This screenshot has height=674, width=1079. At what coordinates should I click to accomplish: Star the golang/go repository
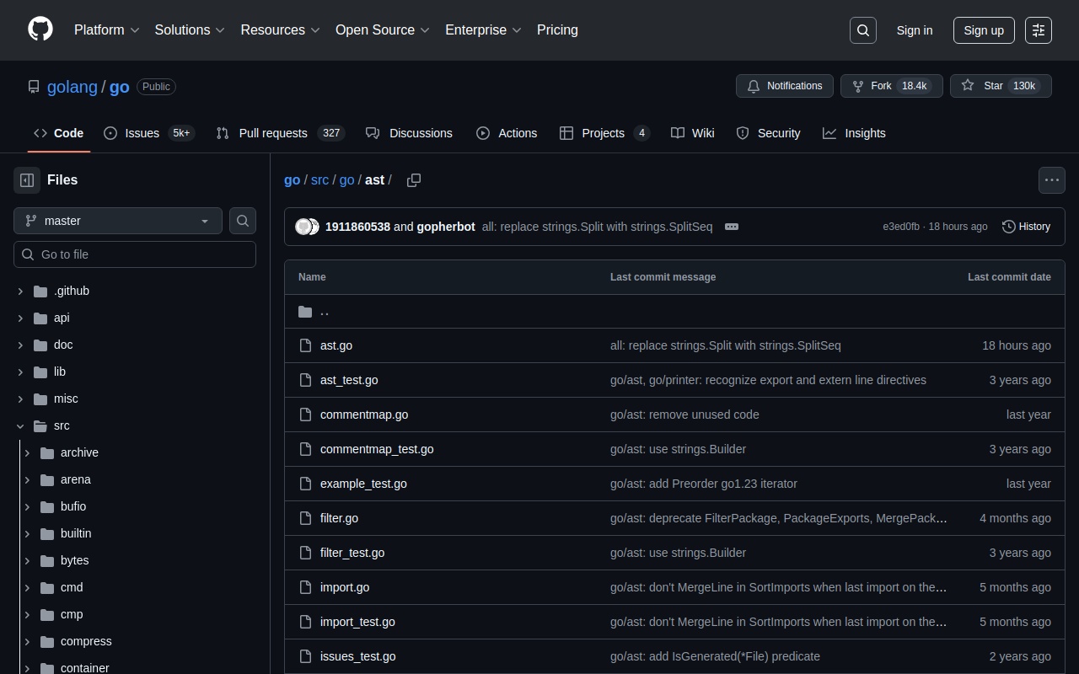point(1001,86)
